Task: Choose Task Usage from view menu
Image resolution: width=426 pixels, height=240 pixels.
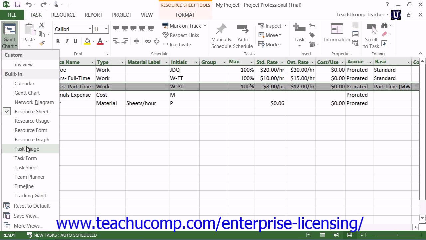Action: pos(31,149)
